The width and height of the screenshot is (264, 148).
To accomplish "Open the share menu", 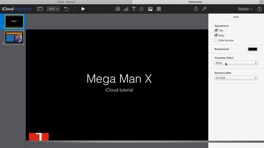I will (196, 9).
